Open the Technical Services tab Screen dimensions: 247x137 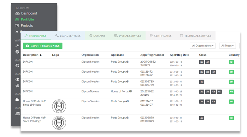(196, 36)
